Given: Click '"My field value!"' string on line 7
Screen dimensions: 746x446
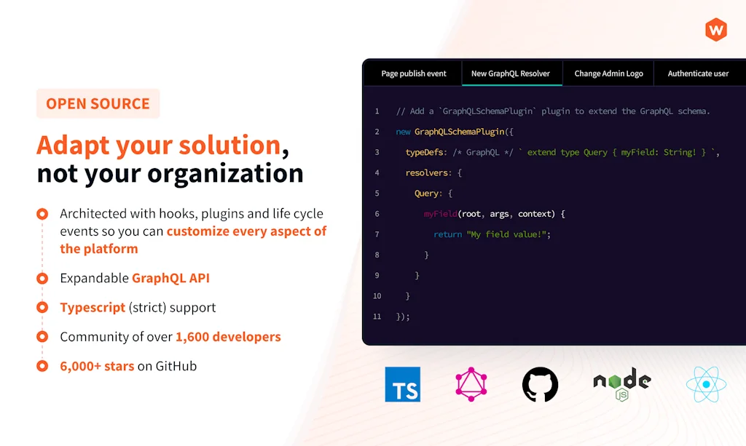Looking at the screenshot, I should coord(506,234).
